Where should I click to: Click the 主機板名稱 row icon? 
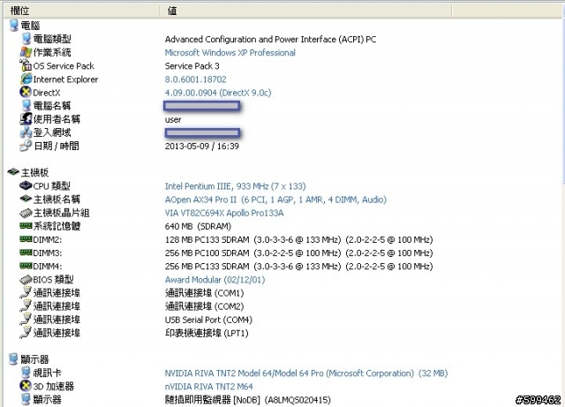[26, 199]
